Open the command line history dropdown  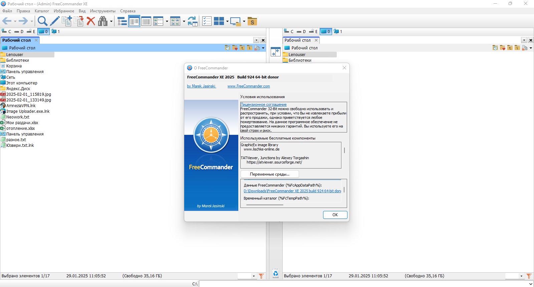(531, 284)
